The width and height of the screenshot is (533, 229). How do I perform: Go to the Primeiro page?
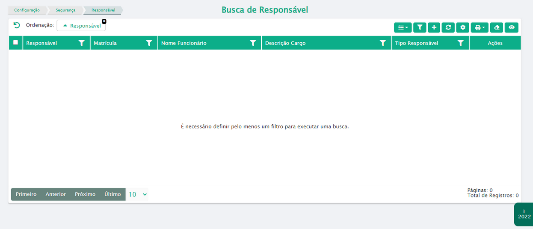click(x=26, y=194)
